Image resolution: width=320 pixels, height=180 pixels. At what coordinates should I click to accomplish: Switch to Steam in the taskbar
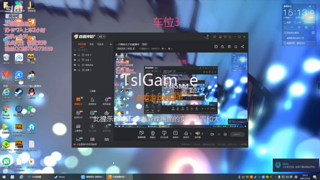click(65, 176)
